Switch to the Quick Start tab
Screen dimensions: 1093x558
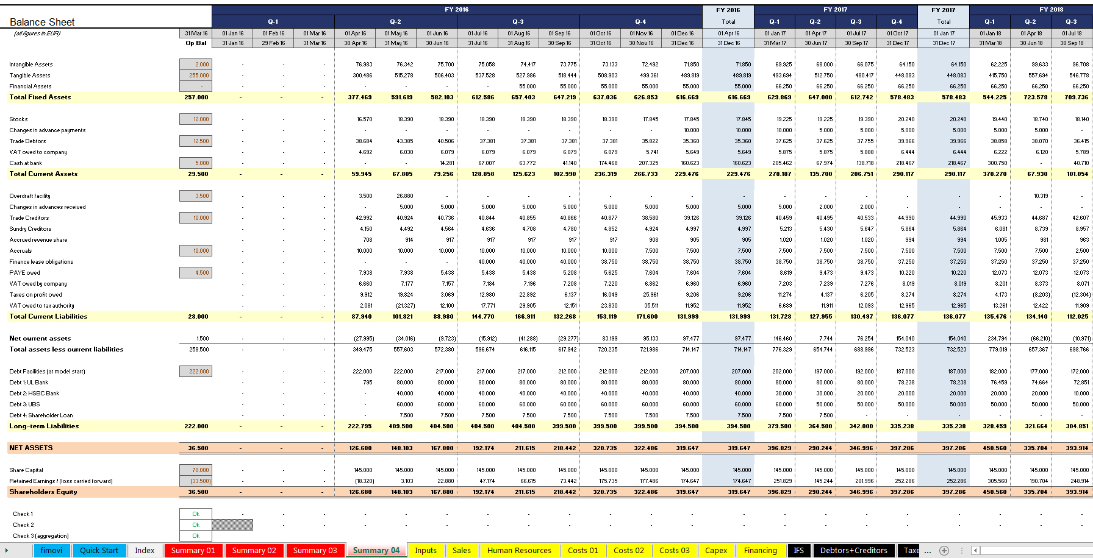tap(99, 551)
